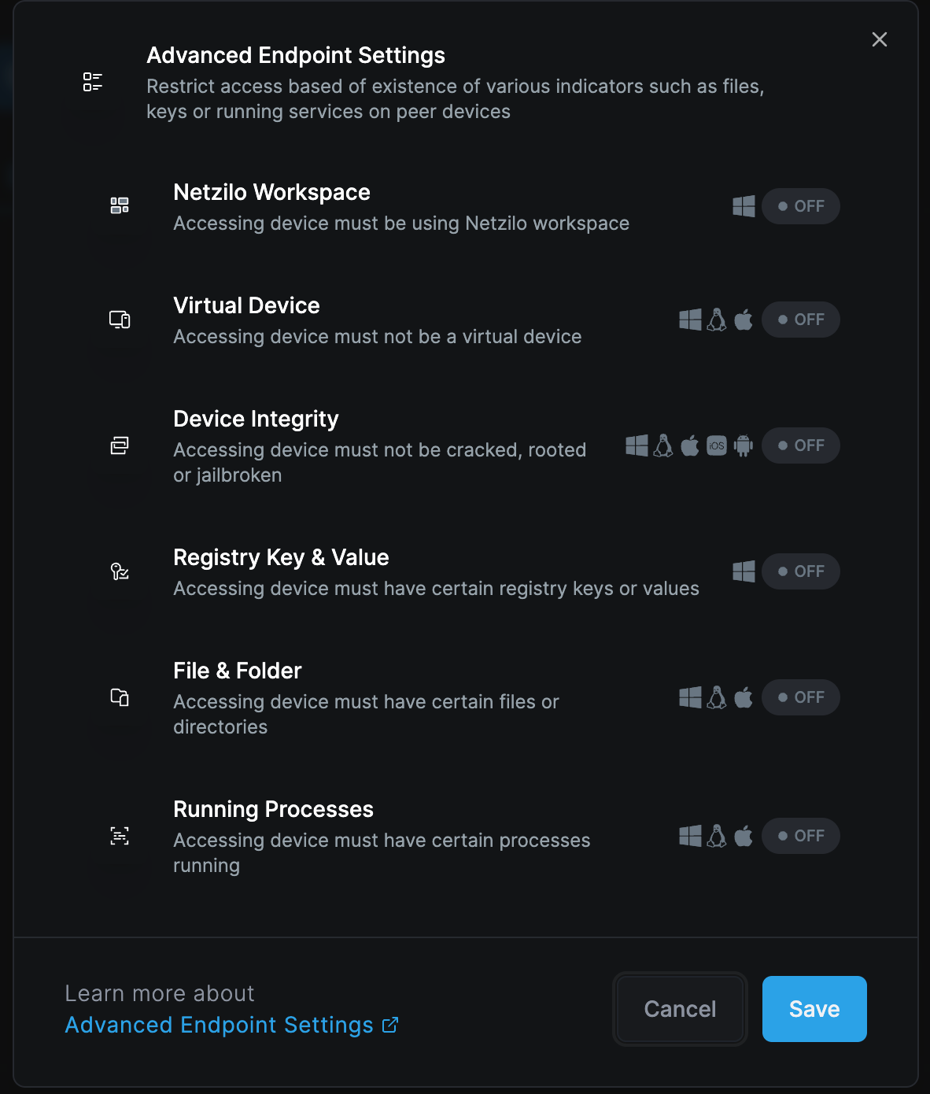Enable the File & Folder check toggle
The width and height of the screenshot is (930, 1094).
[801, 697]
